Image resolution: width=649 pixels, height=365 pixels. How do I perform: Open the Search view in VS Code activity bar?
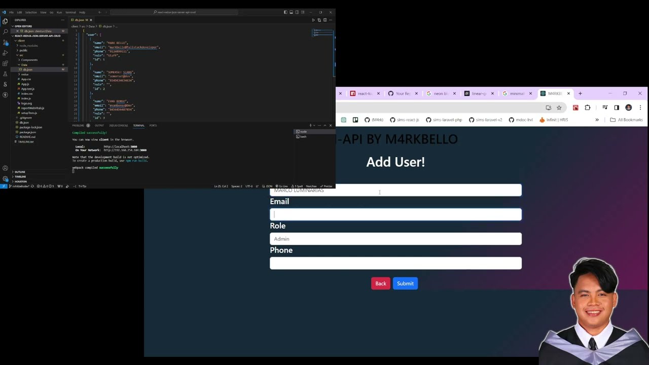[5, 31]
